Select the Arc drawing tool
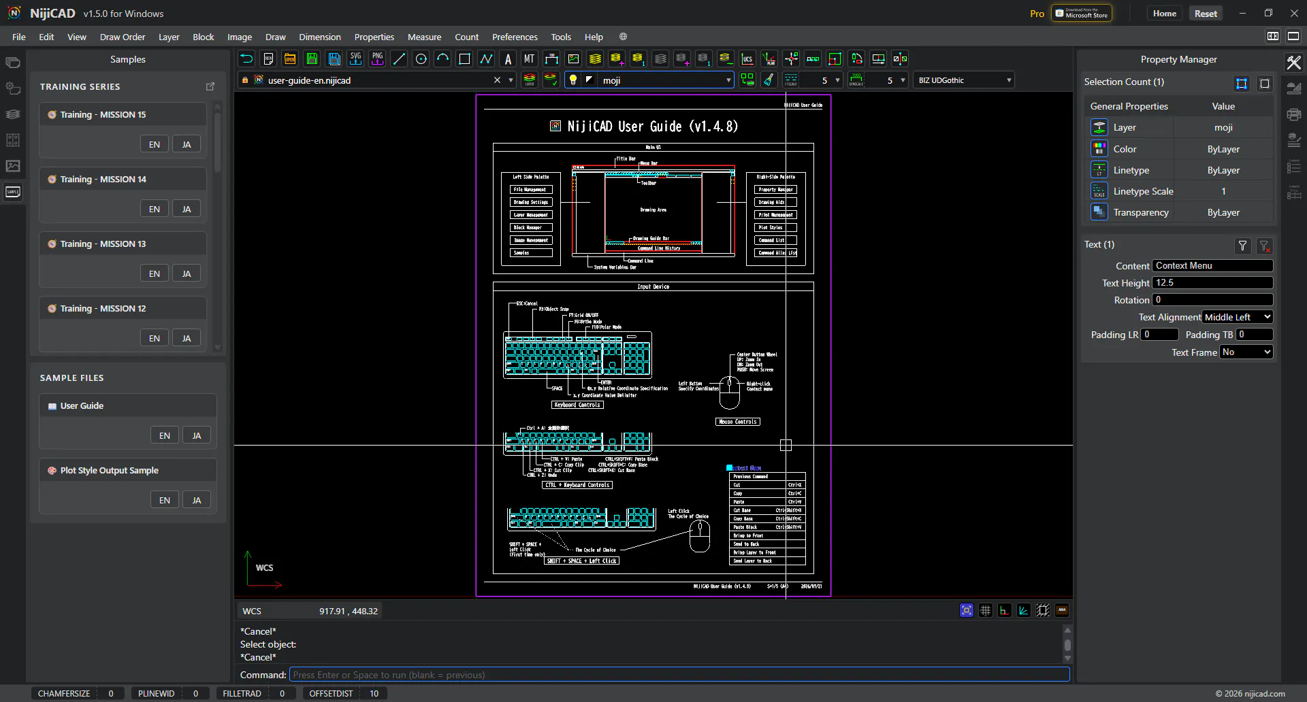 coord(443,59)
